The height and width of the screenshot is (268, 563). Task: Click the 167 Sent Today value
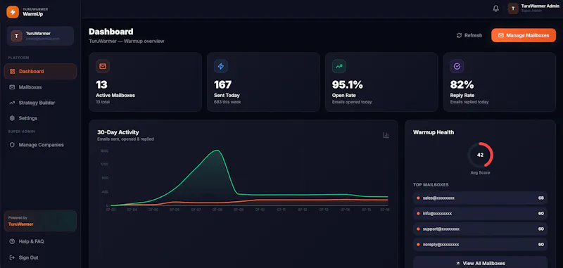[x=222, y=84]
